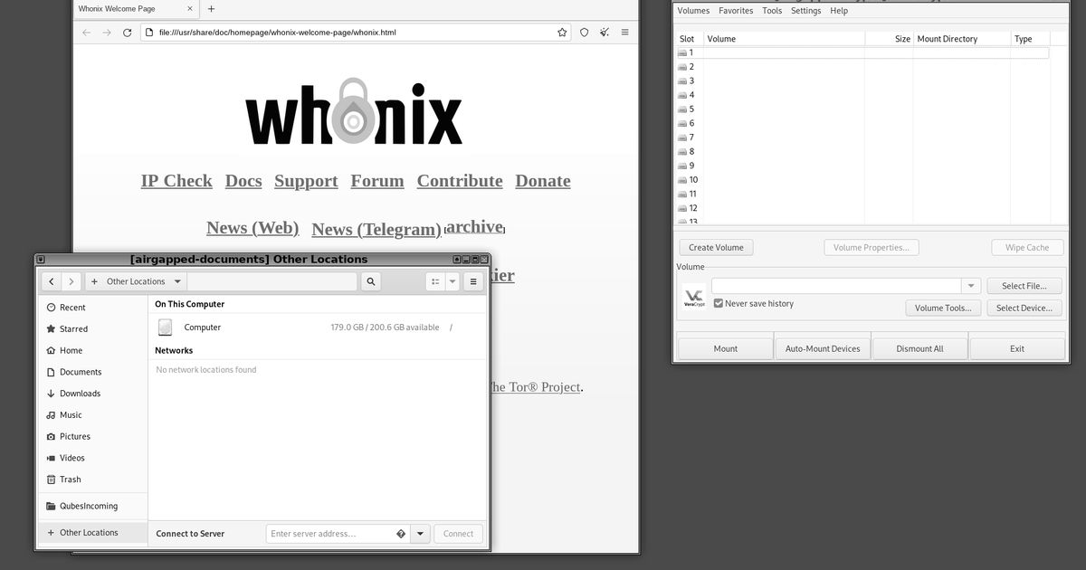Click the VeraCrypt logo icon
The image size is (1086, 570).
pos(694,297)
